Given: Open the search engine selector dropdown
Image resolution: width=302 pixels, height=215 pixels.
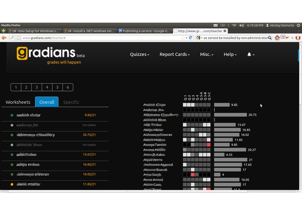Looking at the screenshot, I should point(202,38).
